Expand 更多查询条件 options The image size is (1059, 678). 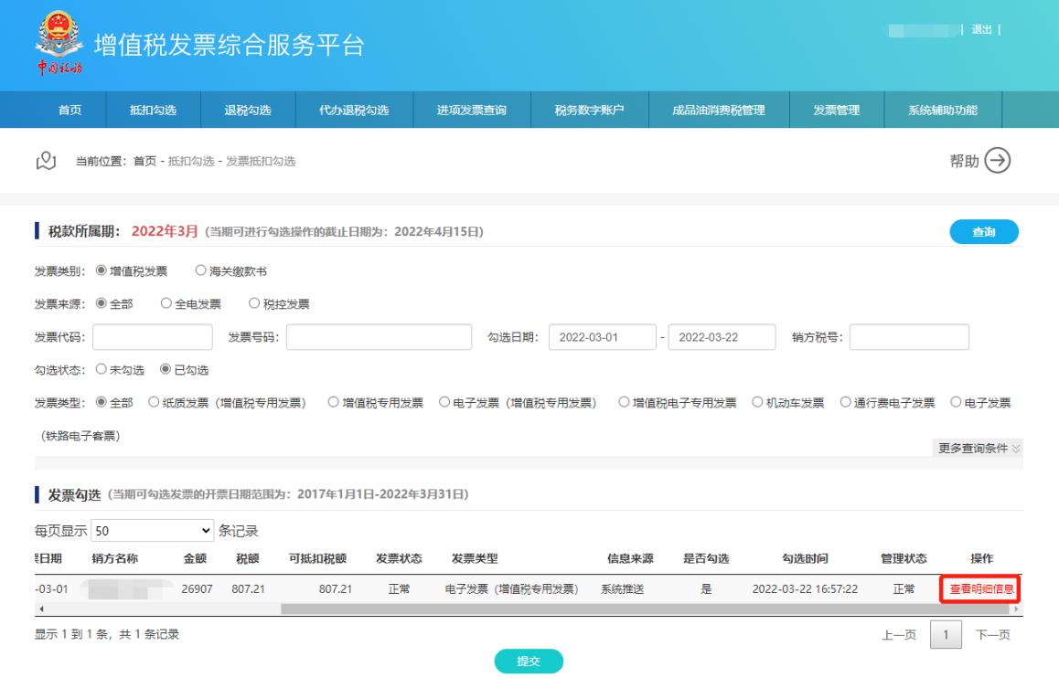click(x=980, y=448)
